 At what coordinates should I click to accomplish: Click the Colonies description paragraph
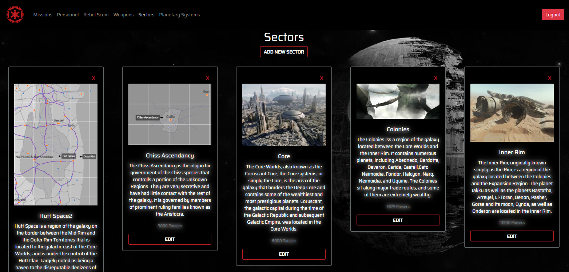point(398,167)
